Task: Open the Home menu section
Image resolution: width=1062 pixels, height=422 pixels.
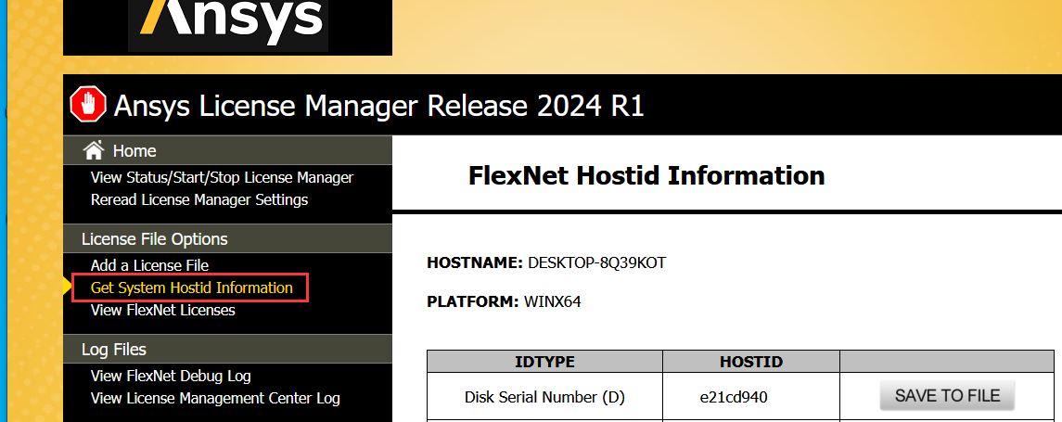Action: coord(134,150)
